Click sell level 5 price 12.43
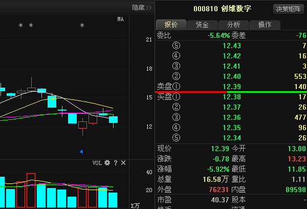 (x=232, y=46)
